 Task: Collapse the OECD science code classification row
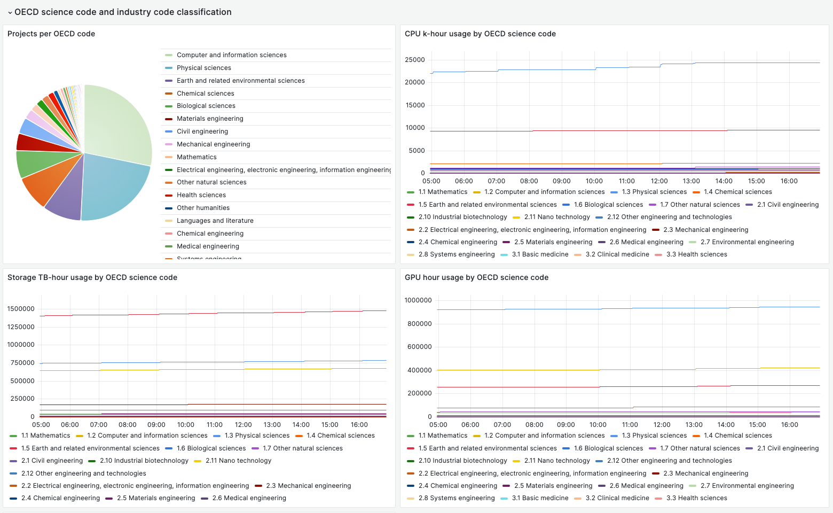click(10, 12)
